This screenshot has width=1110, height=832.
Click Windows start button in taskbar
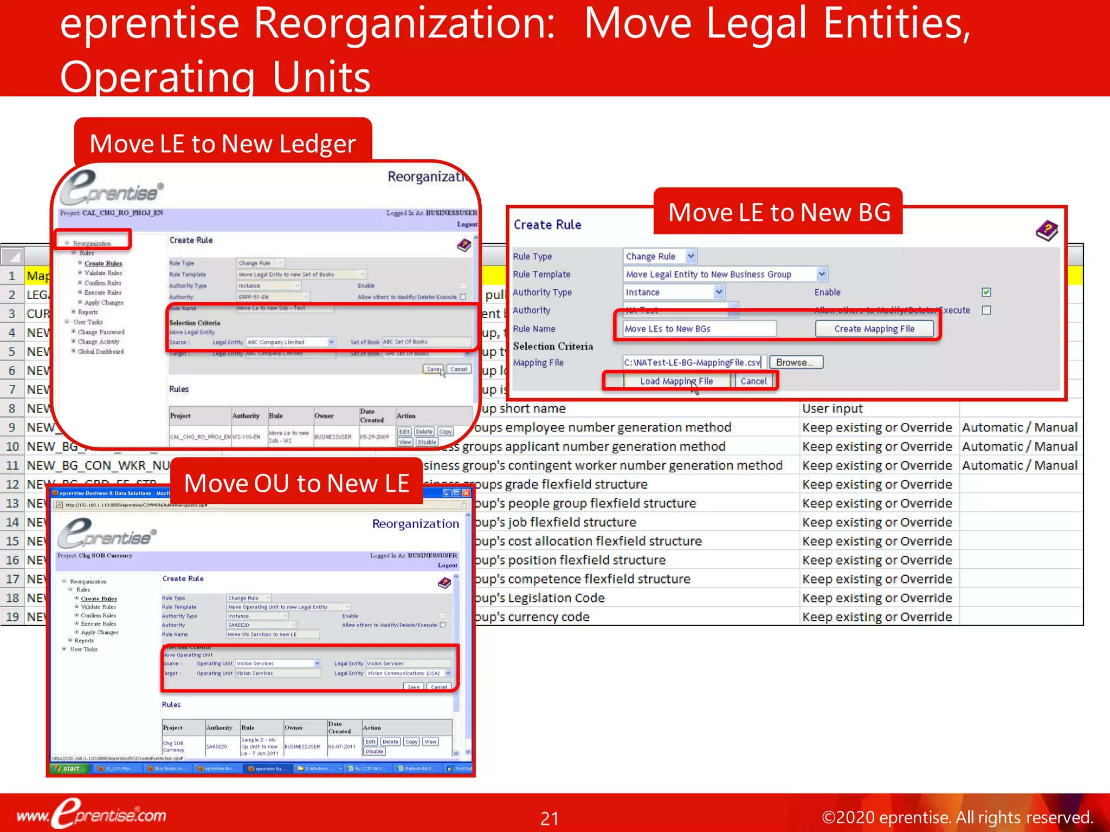[x=68, y=768]
